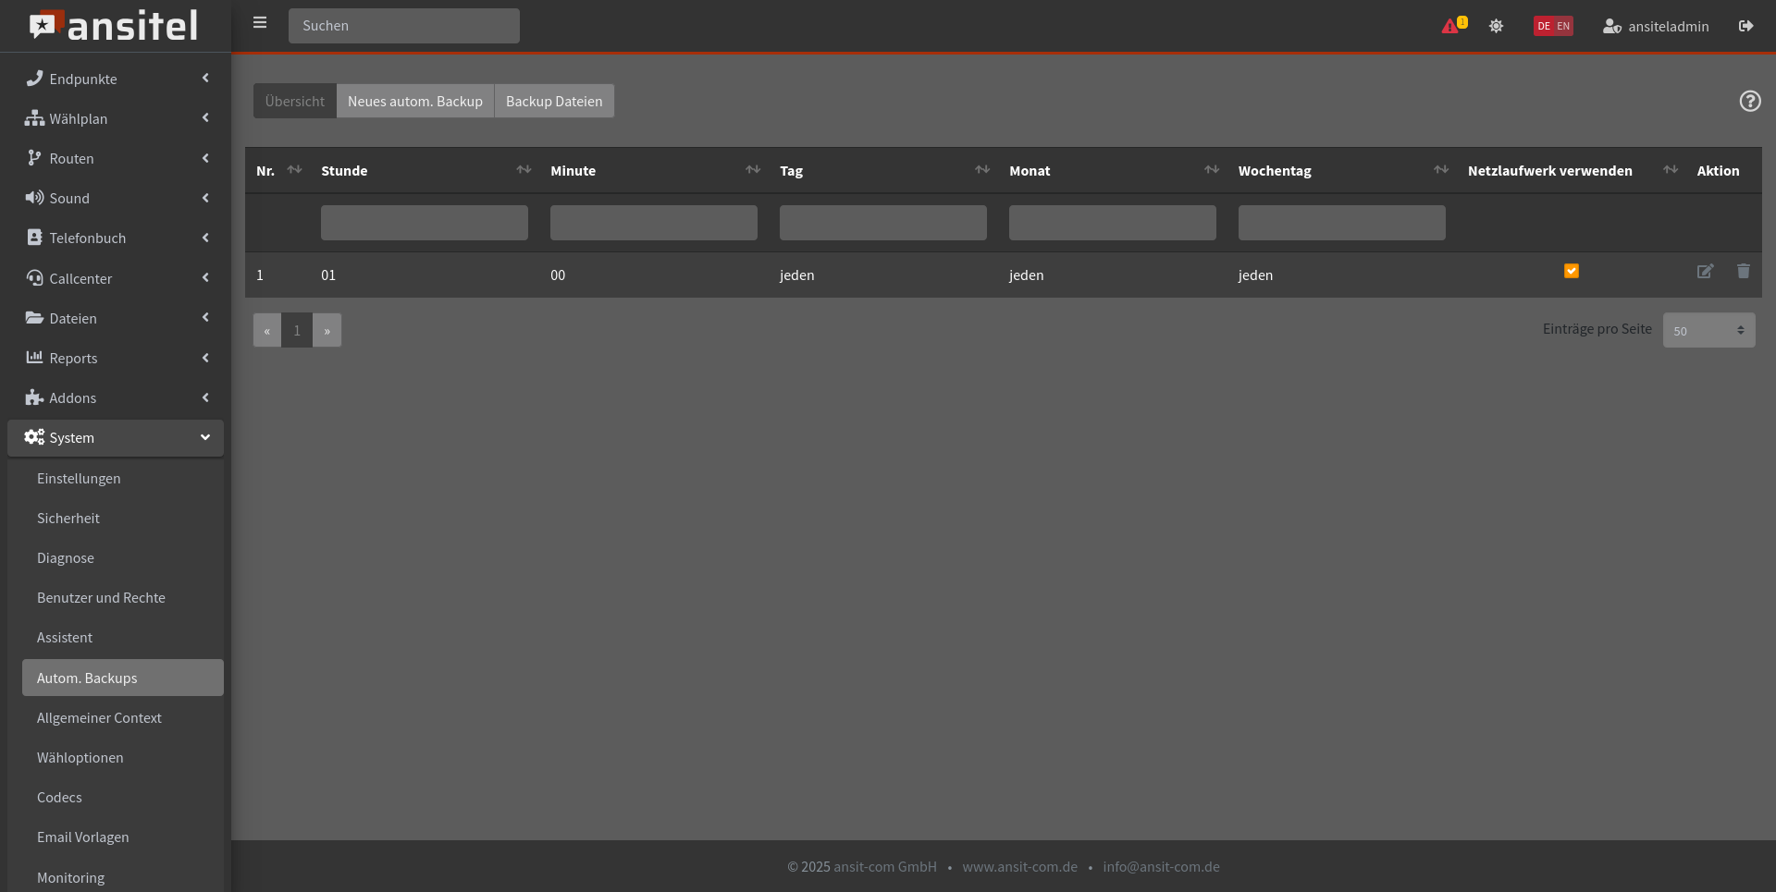The image size is (1776, 892).
Task: Uncheck Netzlaufwerk verwenden checkbox in row 1
Action: point(1572,271)
